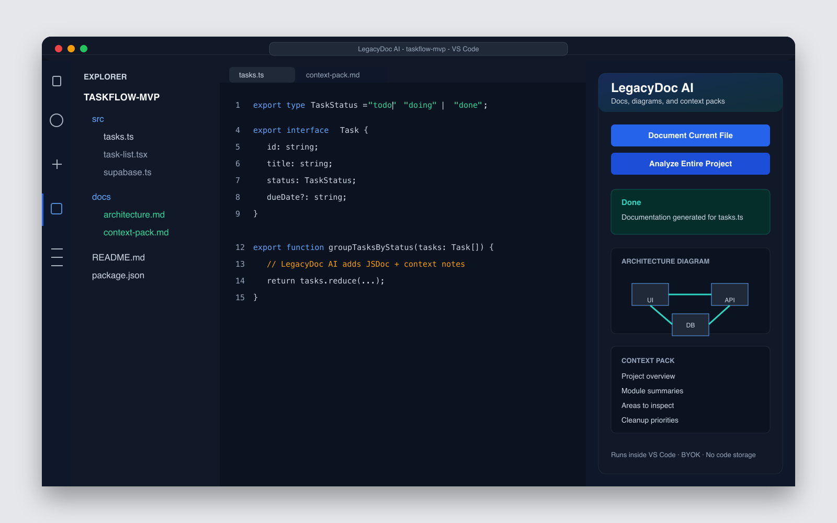
Task: Click the red close window button
Action: tap(59, 49)
